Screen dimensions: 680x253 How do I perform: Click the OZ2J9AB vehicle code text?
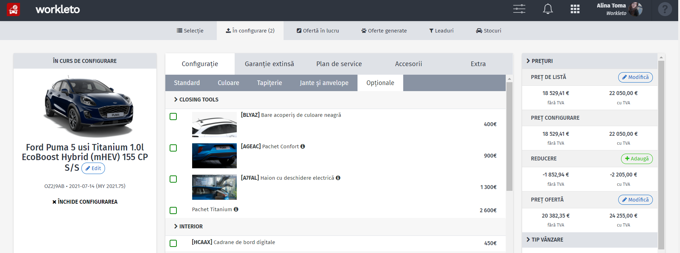click(54, 186)
